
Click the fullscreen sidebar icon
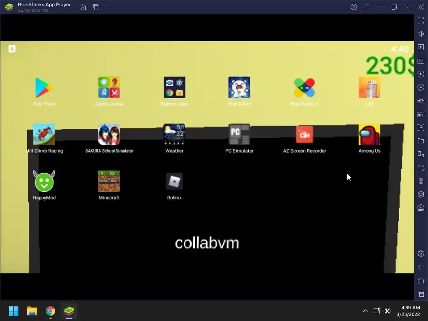(421, 20)
